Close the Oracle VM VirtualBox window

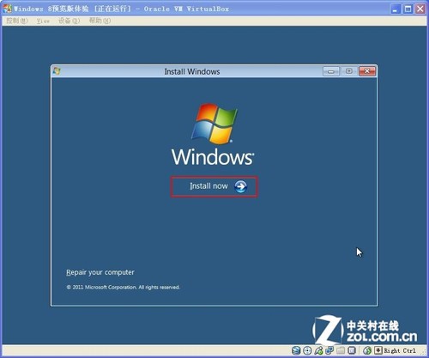coord(420,9)
